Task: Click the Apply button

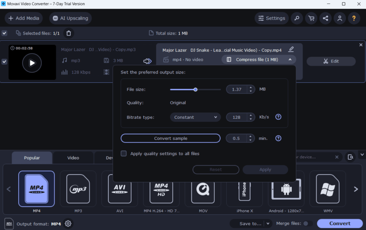Action: [x=265, y=169]
